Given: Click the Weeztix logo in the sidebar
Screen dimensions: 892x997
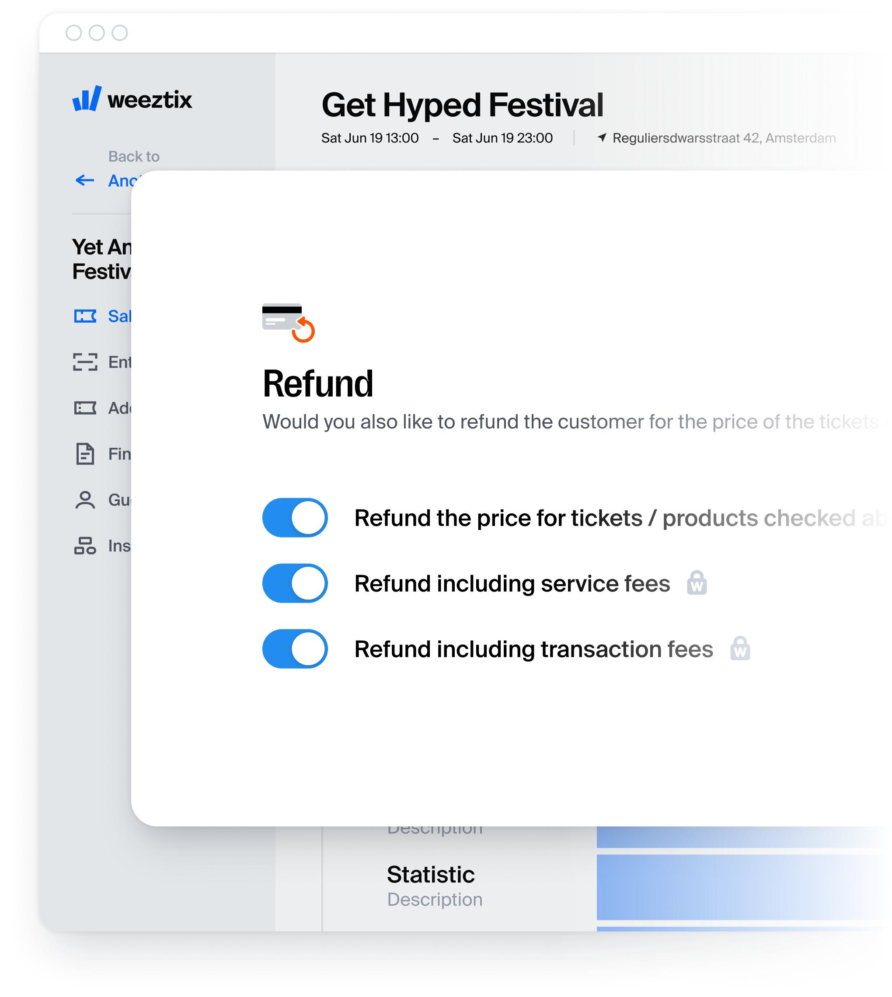Looking at the screenshot, I should coord(132,98).
